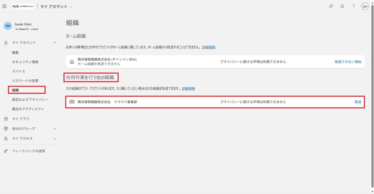Screen dimensions: 374x194
Task: Open 詳細情報 link under ホーム組織
Action: pos(209,47)
